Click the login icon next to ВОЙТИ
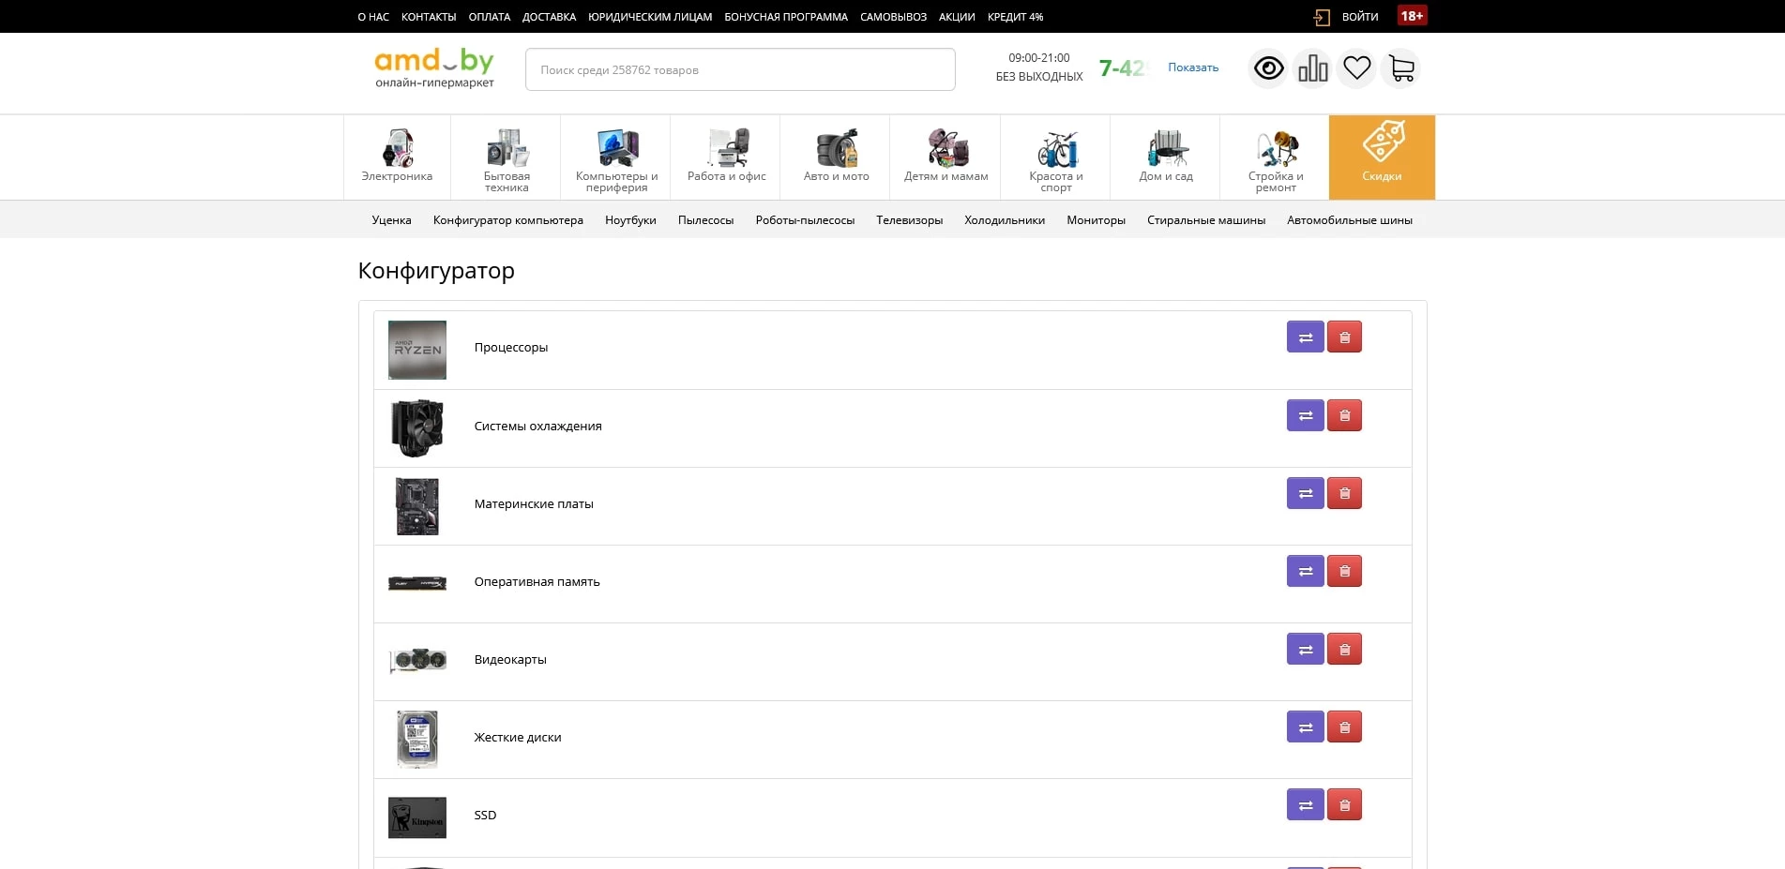Screen dimensions: 1785x869 click(1322, 17)
